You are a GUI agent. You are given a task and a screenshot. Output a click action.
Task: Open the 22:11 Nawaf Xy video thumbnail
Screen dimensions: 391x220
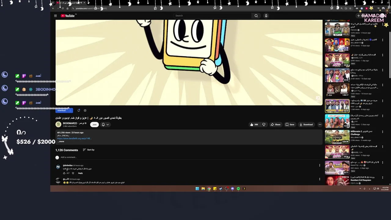(x=337, y=167)
